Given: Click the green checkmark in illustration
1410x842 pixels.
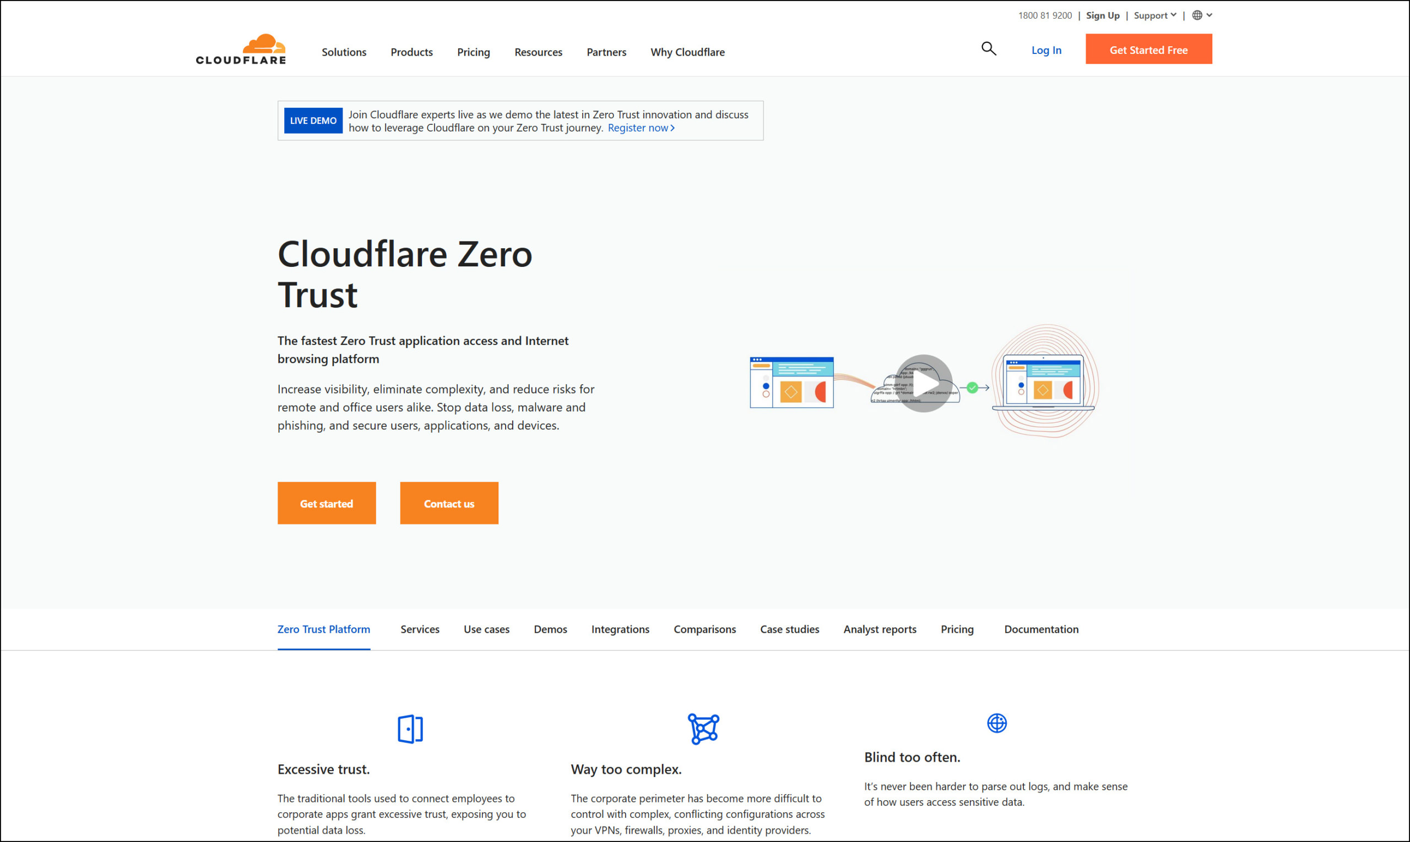Looking at the screenshot, I should 972,387.
